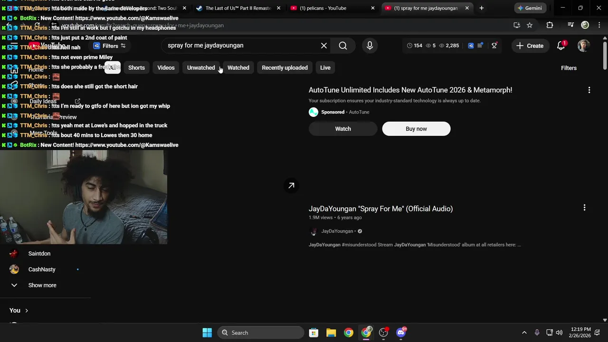Open OBS Studio from the taskbar
The height and width of the screenshot is (342, 608).
tap(383, 332)
